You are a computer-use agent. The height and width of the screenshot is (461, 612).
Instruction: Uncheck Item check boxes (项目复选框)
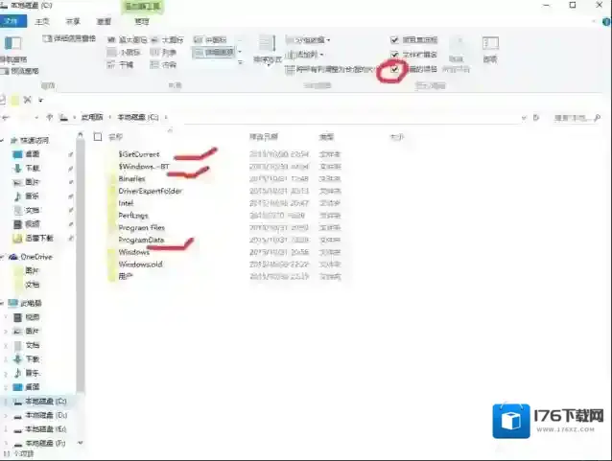point(394,40)
